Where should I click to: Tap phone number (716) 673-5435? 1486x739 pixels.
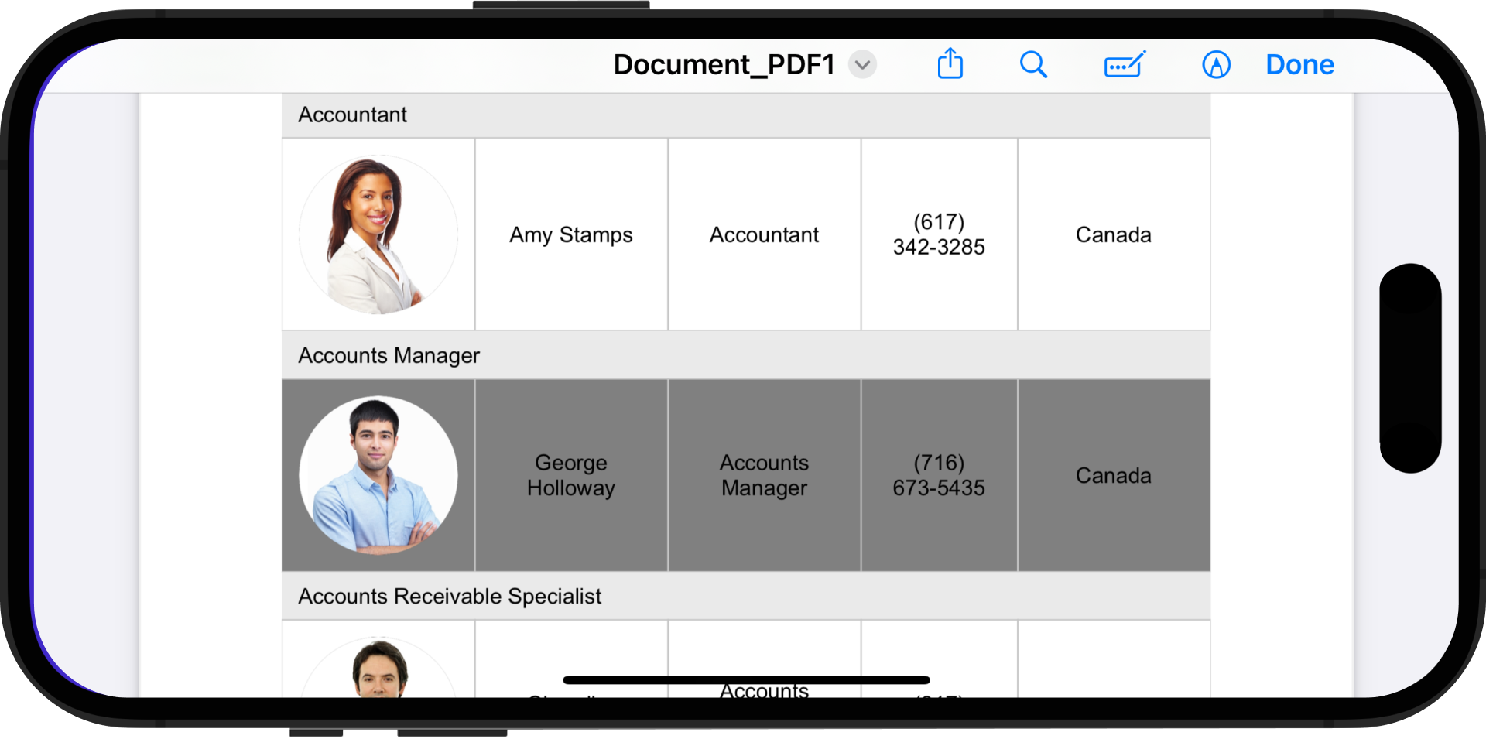pyautogui.click(x=939, y=475)
